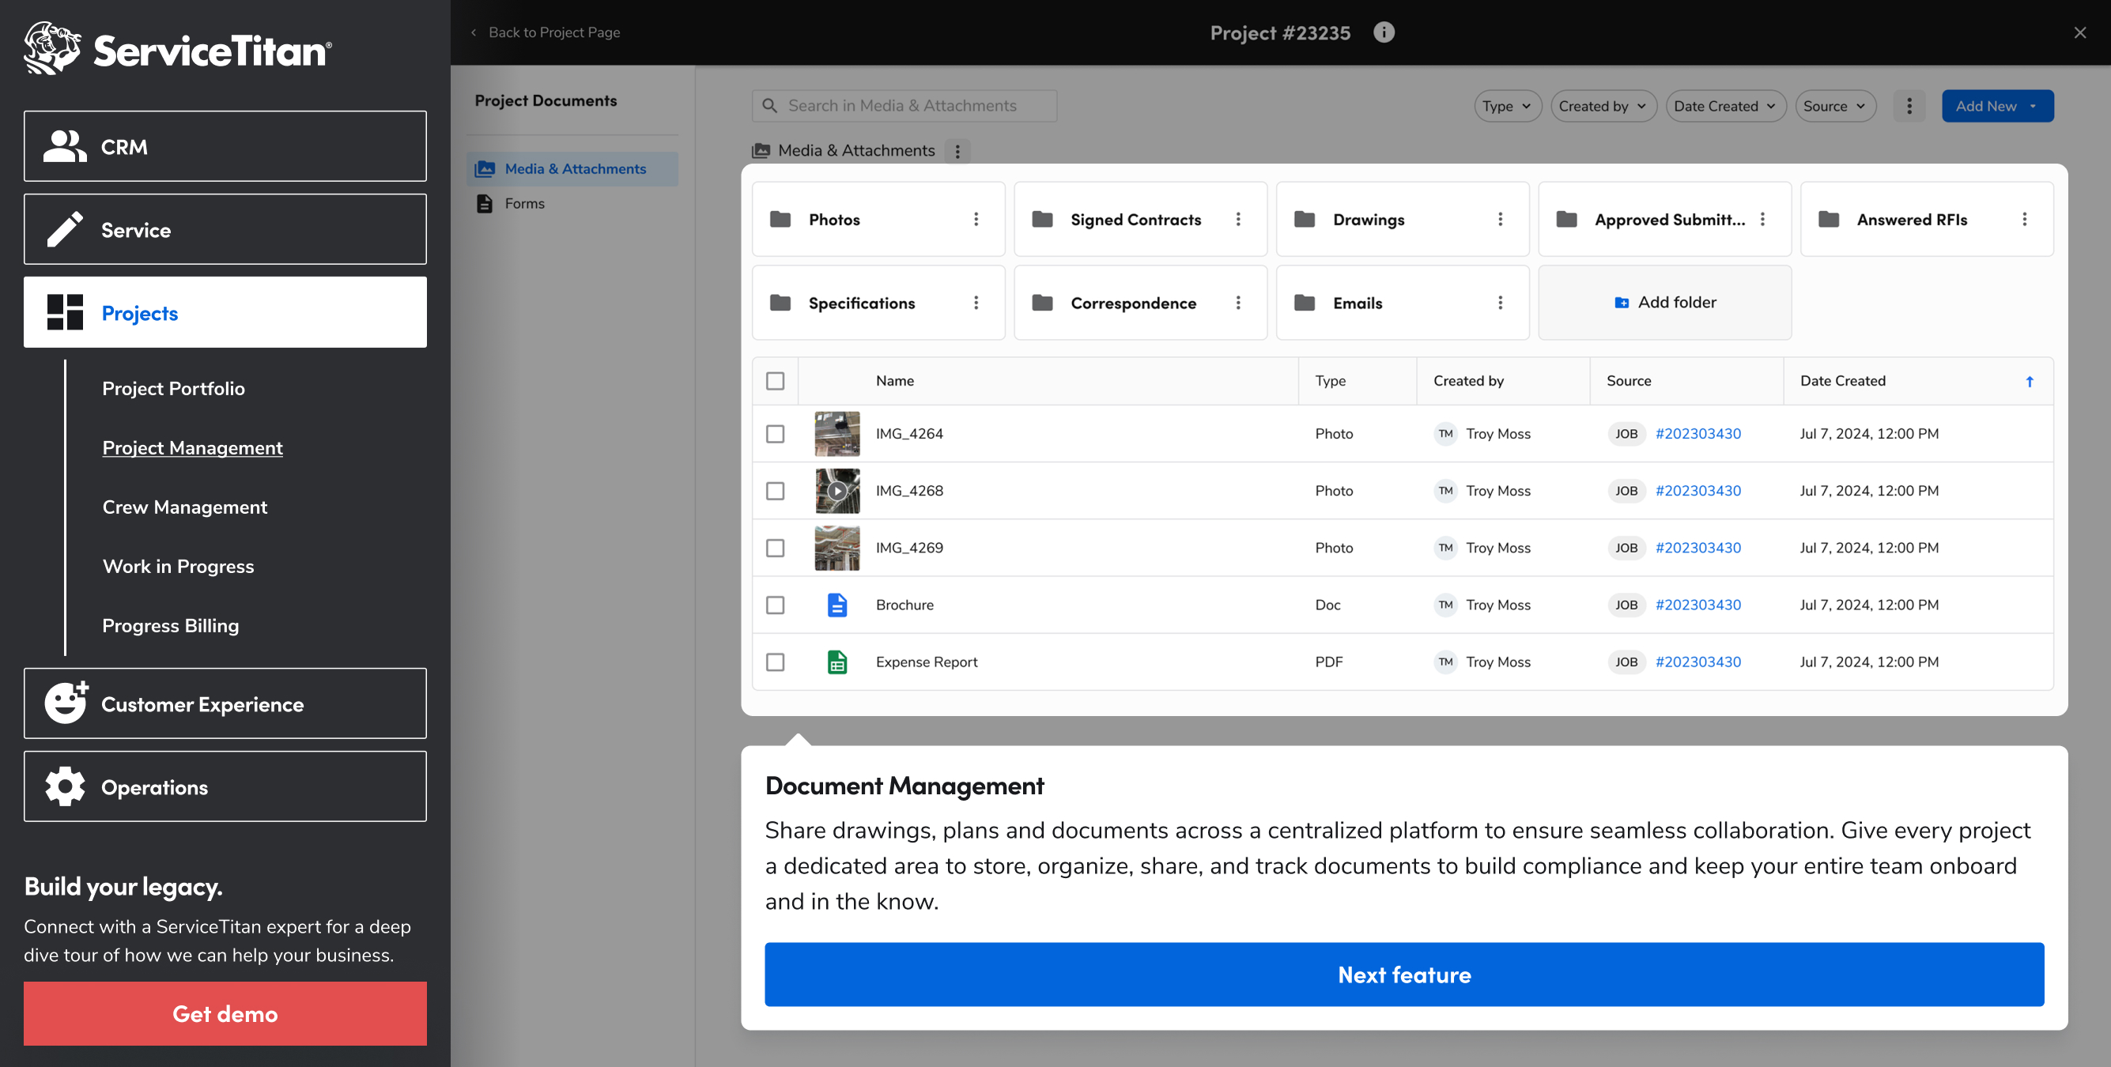Expand the Type filter dropdown
Image resolution: width=2111 pixels, height=1067 pixels.
[1507, 106]
